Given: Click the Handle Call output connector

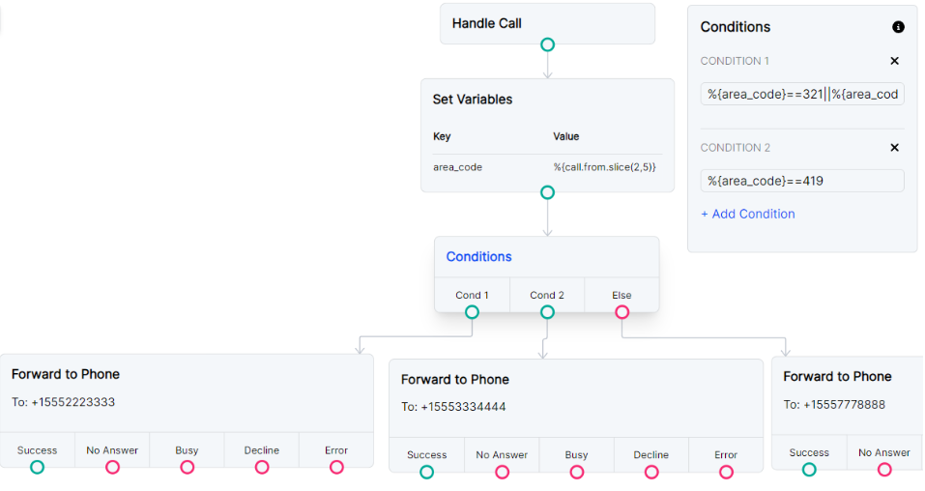Looking at the screenshot, I should (x=547, y=44).
